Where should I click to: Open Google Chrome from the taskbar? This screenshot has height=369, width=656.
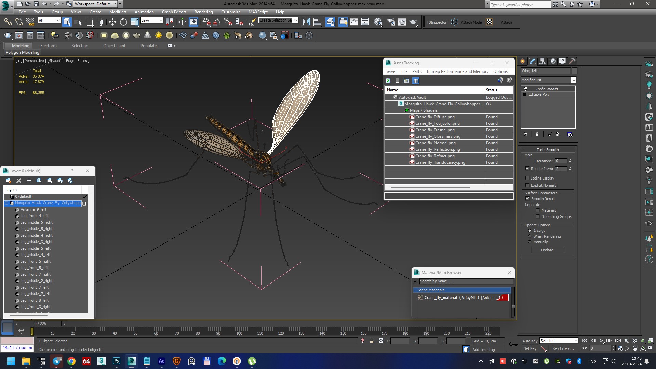click(x=71, y=361)
